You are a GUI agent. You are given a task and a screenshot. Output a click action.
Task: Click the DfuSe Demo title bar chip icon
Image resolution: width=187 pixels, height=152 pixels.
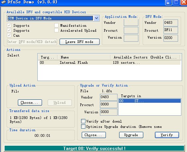3,2
